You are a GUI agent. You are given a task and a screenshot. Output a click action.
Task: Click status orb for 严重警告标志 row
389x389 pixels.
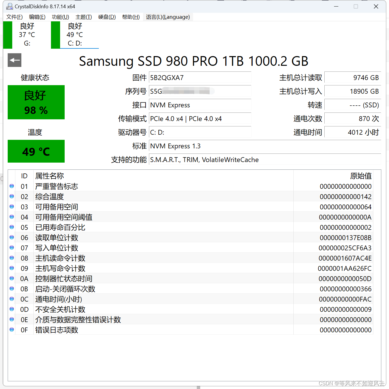(12, 186)
